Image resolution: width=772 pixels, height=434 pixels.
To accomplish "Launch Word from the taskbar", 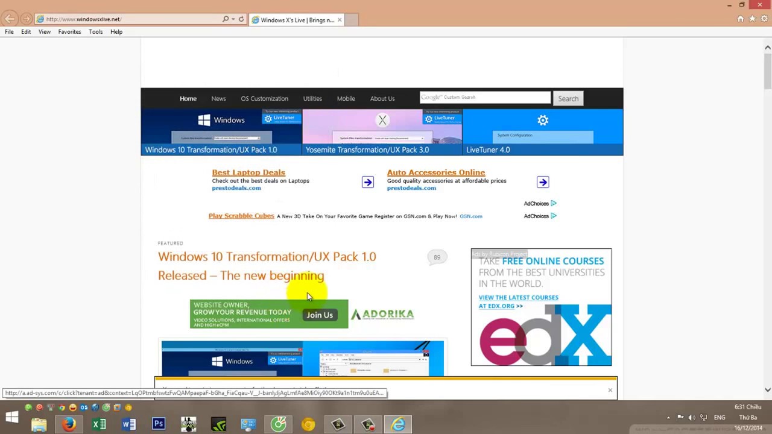I will click(x=128, y=424).
